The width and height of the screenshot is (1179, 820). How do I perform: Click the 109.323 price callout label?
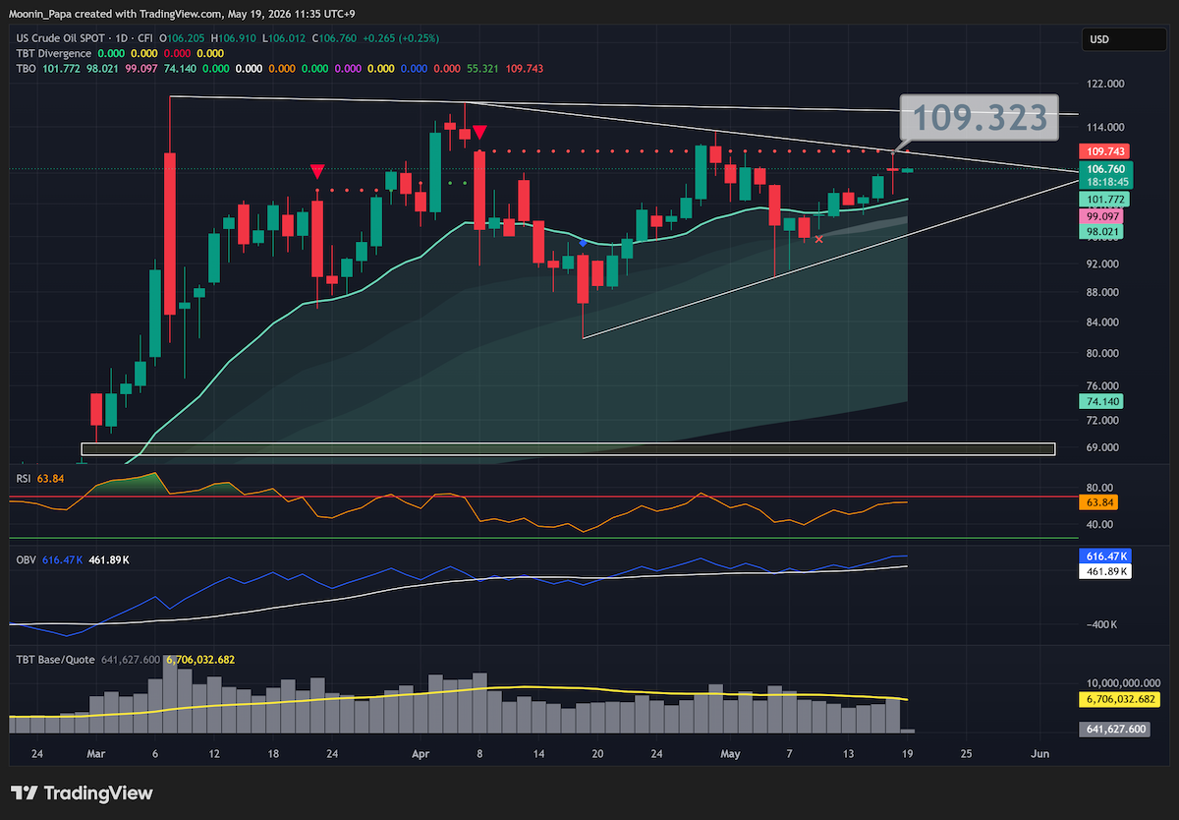pyautogui.click(x=980, y=118)
